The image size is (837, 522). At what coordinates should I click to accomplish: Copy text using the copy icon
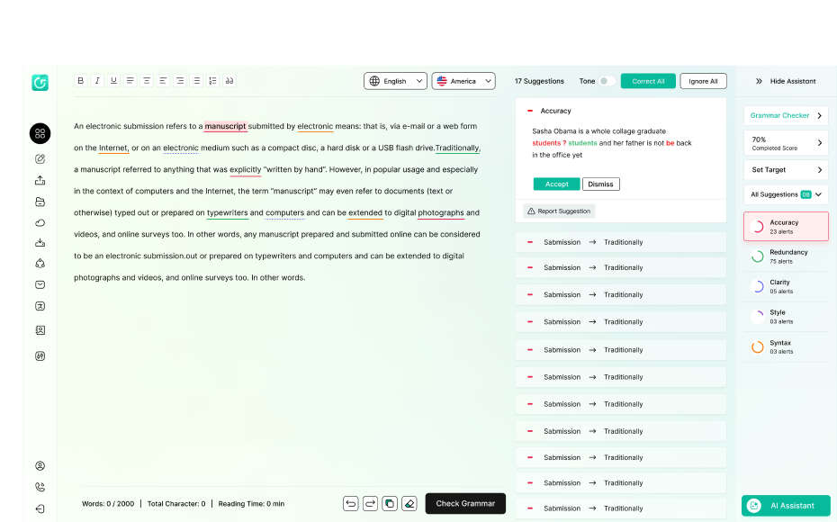pyautogui.click(x=390, y=503)
